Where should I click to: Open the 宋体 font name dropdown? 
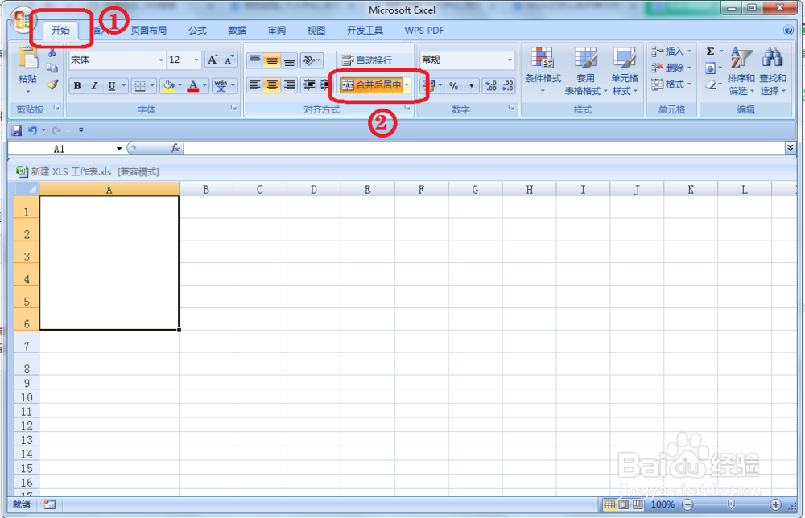point(161,60)
